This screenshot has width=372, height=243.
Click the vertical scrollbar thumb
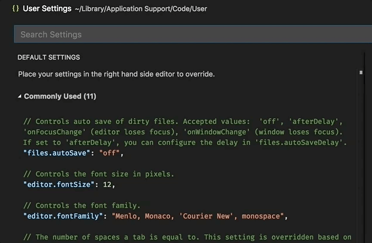tap(361, 73)
